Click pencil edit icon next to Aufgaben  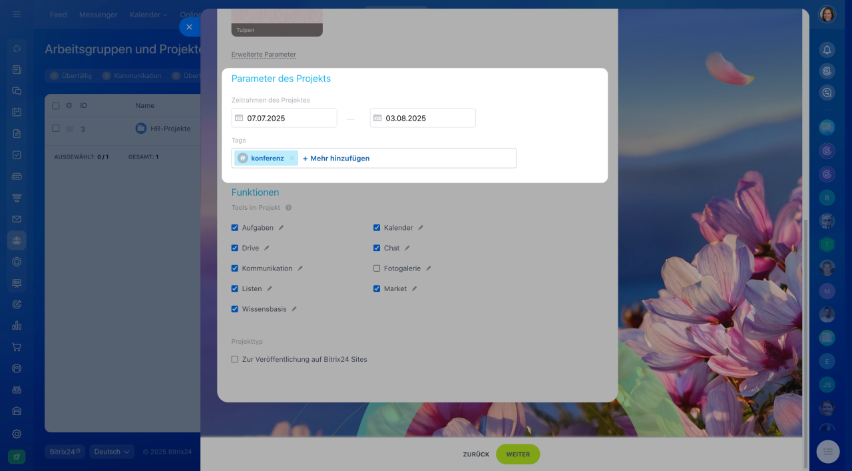coord(281,228)
